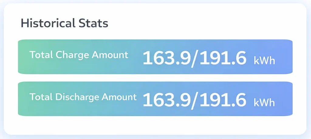This screenshot has height=139, width=311.
Task: Click kWh unit in Total Charge row
Action: (x=264, y=60)
